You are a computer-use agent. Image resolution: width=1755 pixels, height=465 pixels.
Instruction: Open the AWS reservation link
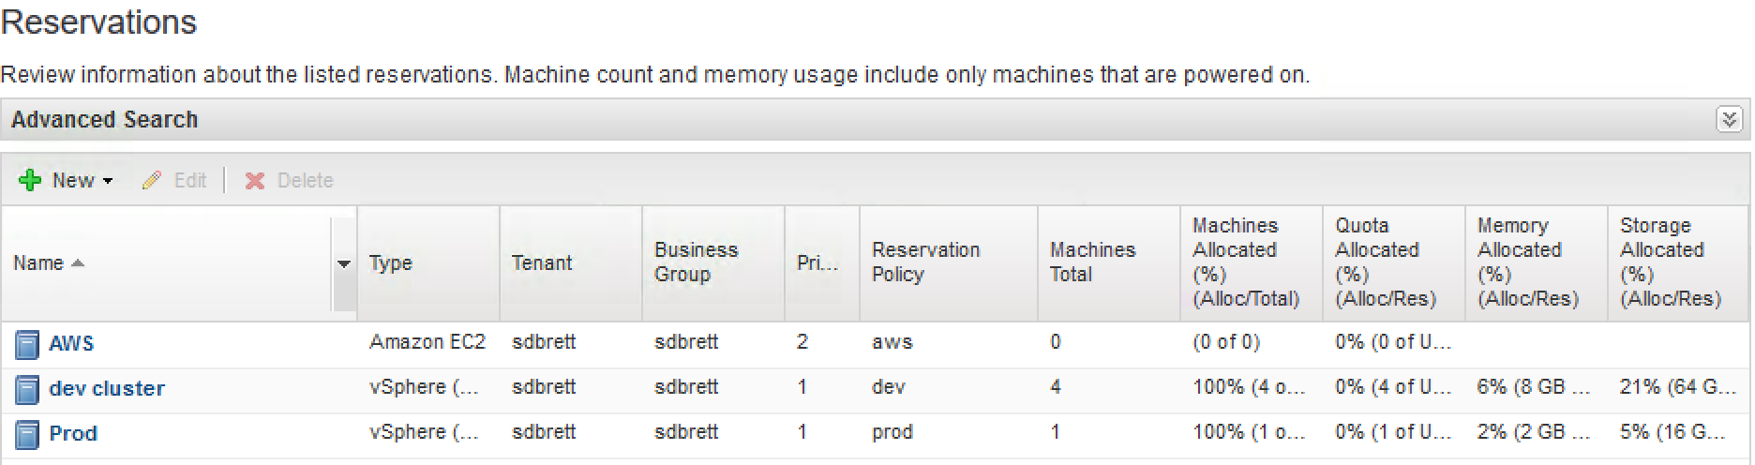[x=71, y=343]
